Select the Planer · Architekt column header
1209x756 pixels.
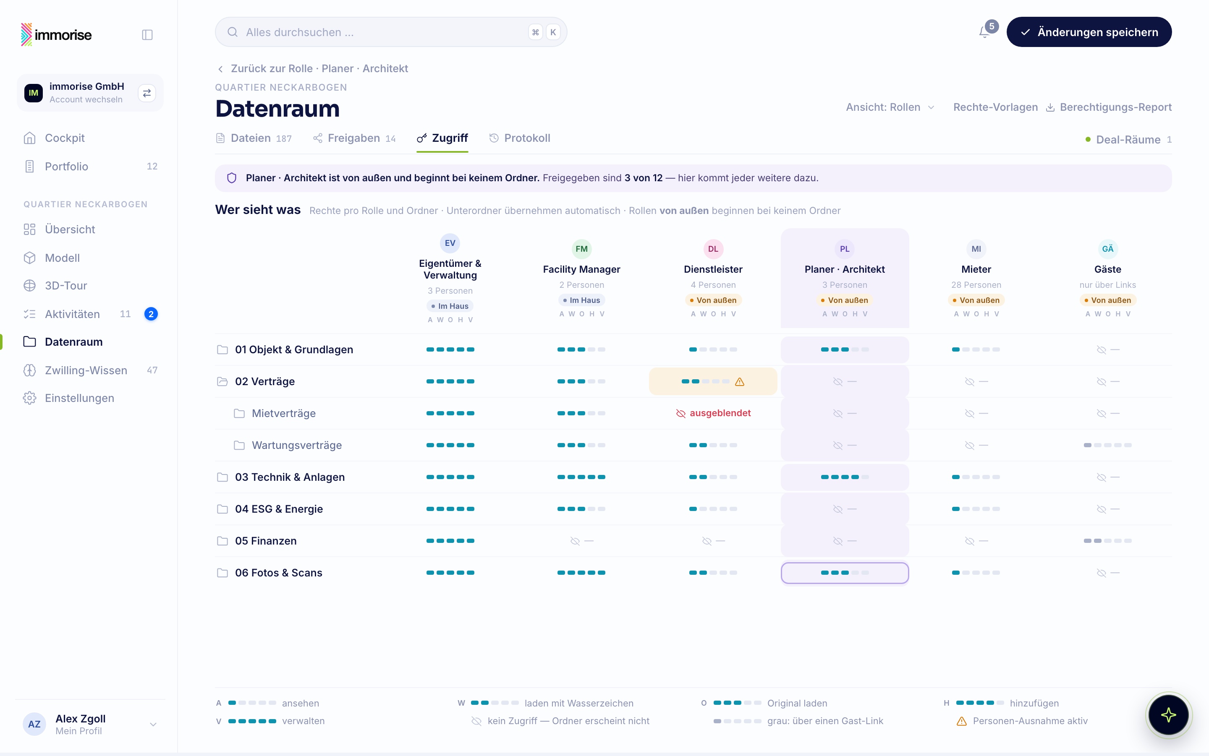point(845,278)
